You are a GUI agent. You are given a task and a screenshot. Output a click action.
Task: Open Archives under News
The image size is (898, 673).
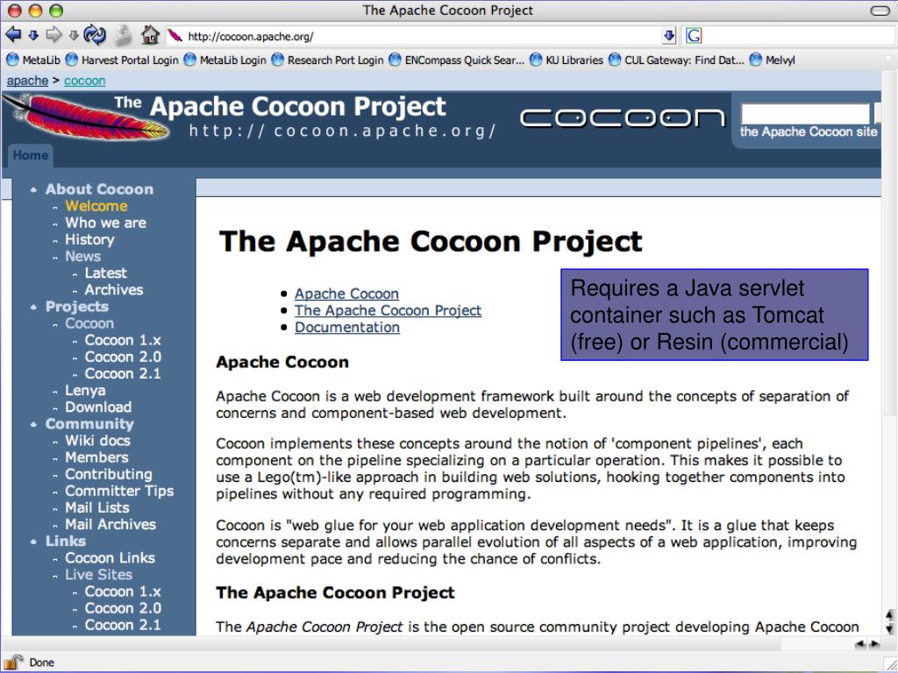pos(114,289)
